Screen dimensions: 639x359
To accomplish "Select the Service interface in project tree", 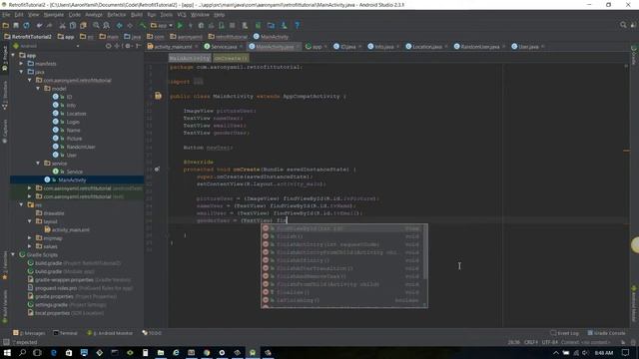I will [75, 172].
